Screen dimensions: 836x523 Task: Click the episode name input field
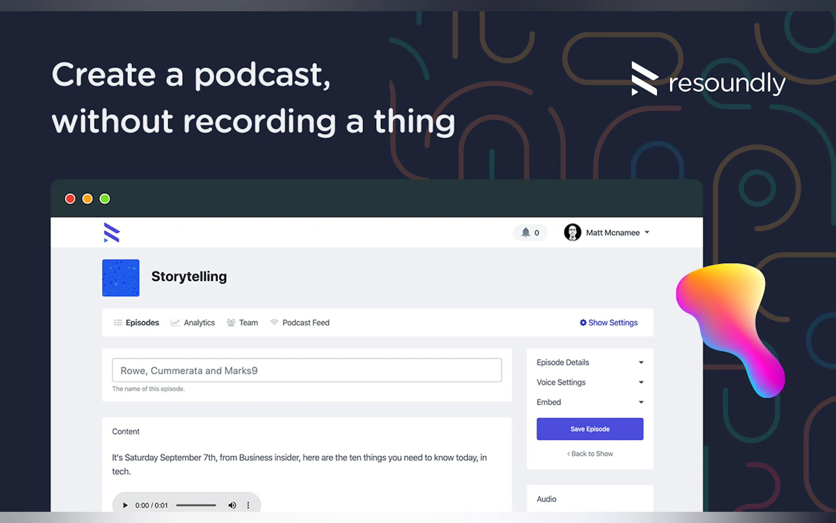[x=306, y=370]
